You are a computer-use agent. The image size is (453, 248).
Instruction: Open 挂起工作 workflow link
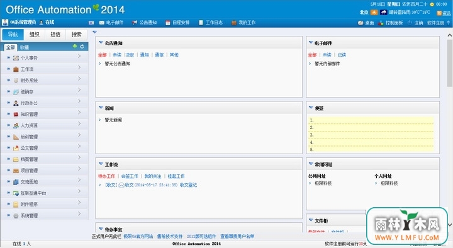pyautogui.click(x=176, y=176)
